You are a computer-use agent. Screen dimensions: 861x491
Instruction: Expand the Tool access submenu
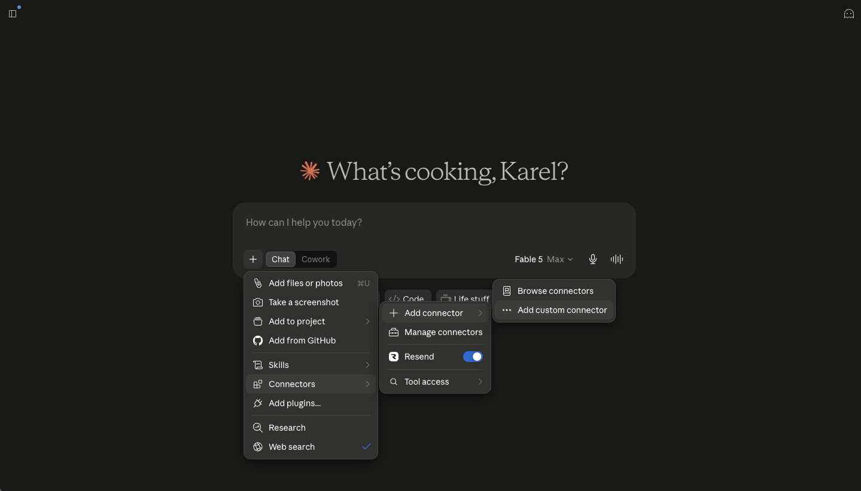point(436,382)
